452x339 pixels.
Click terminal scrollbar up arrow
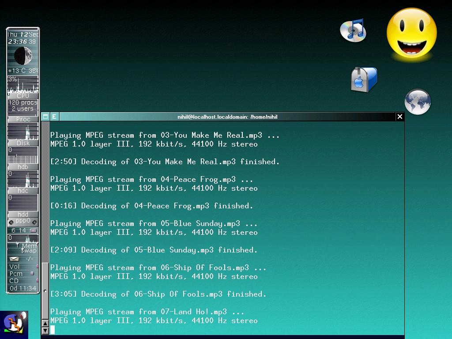point(45,324)
